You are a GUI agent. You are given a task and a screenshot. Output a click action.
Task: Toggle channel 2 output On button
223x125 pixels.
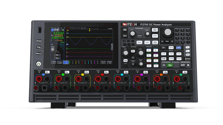pos(67,72)
